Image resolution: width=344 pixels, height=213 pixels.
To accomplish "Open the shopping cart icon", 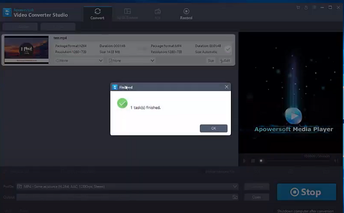I will [298, 8].
